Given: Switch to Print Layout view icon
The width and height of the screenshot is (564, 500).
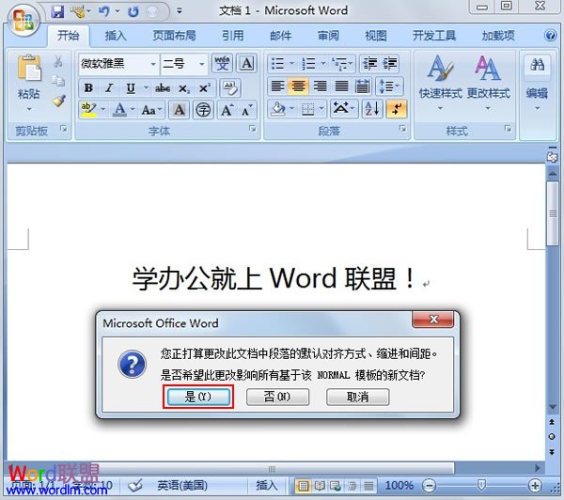Looking at the screenshot, I should pyautogui.click(x=304, y=486).
